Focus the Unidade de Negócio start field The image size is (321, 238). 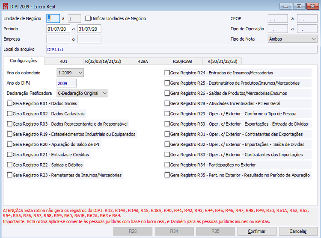53,18
